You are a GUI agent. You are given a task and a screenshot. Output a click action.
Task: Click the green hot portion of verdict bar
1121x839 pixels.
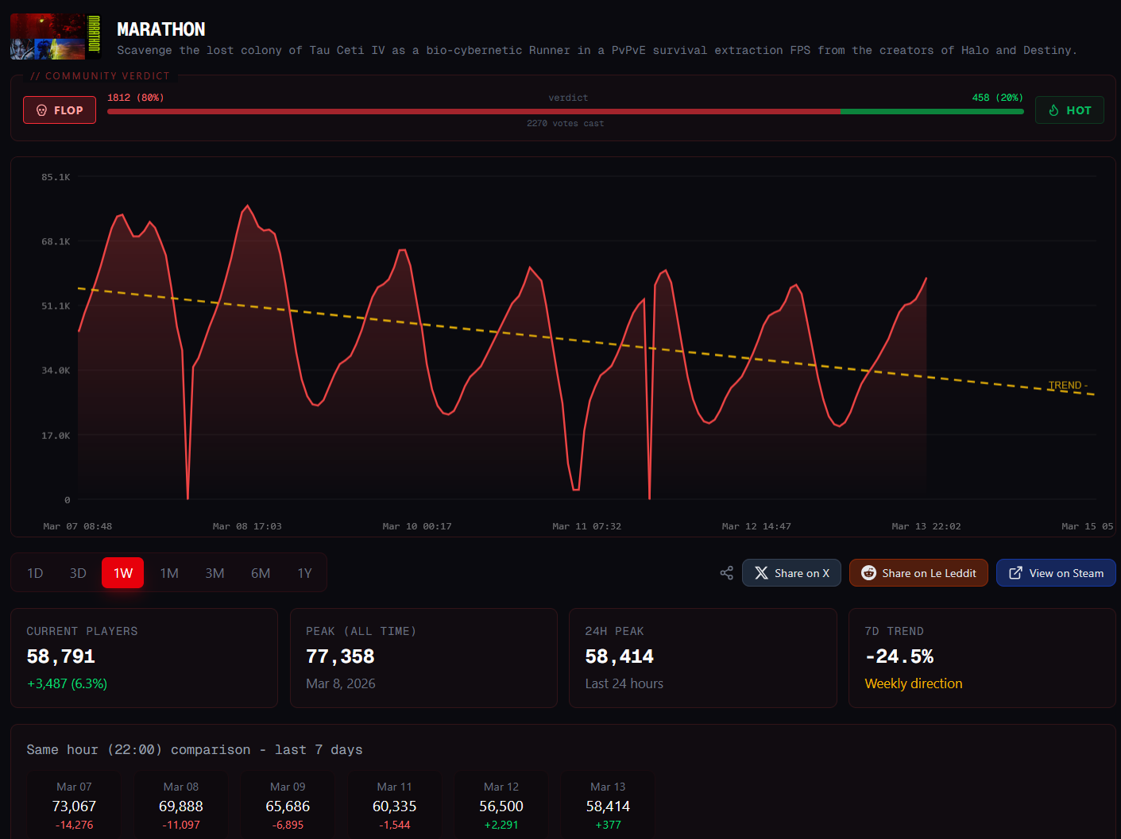[x=932, y=112]
